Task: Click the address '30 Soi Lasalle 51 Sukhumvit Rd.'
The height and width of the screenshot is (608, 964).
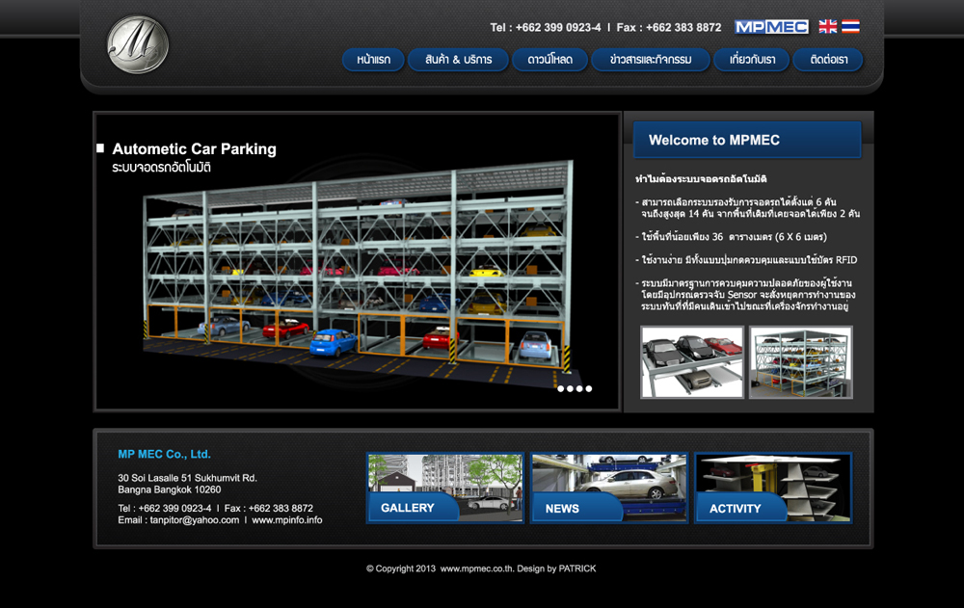Action: 188,478
